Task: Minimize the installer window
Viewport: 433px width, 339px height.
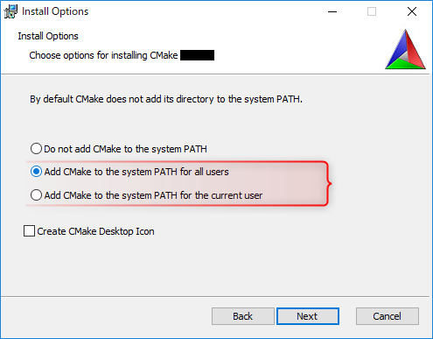Action: [x=332, y=11]
